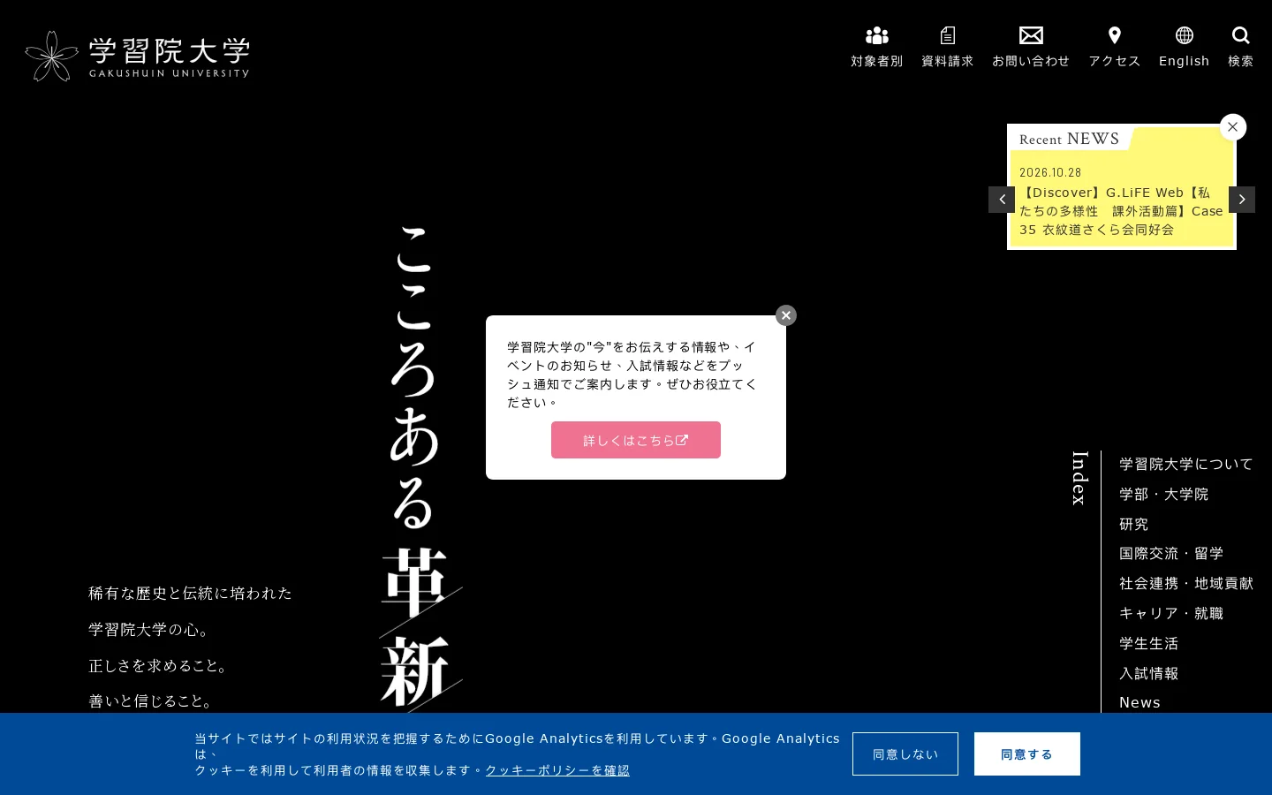
Task: Decline cookies with 同意しない
Action: click(905, 754)
